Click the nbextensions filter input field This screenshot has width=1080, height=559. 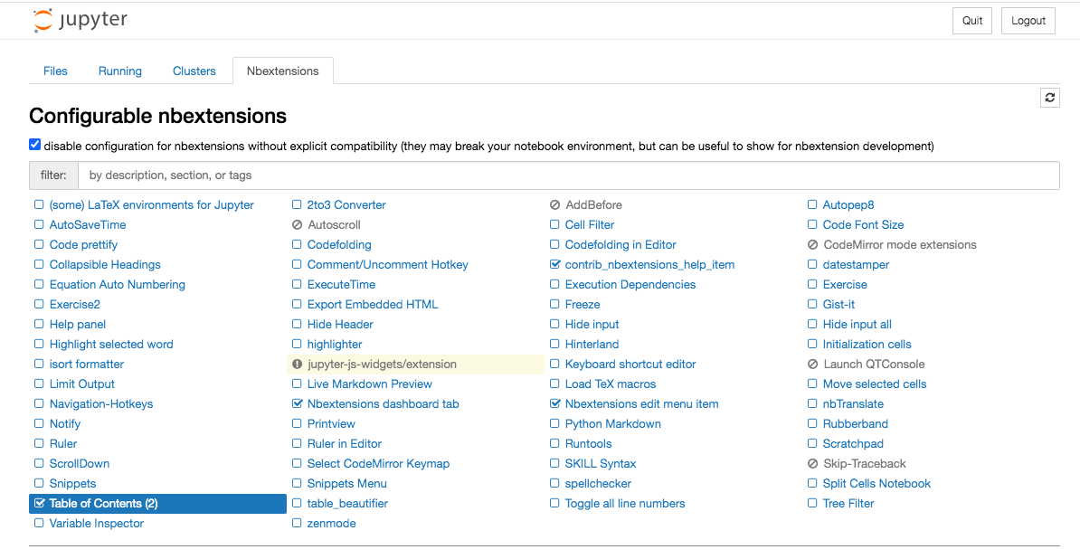568,175
